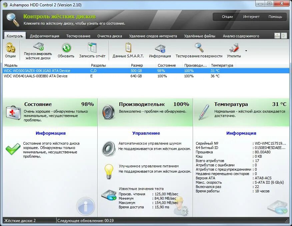Open the Опции gear toolbar icon

[10, 48]
